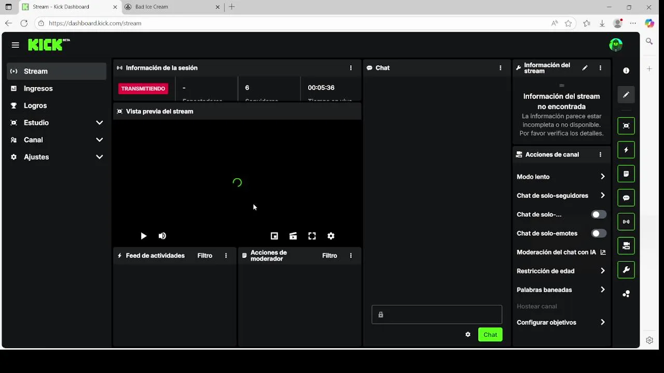Toggle stream preview widget in right toolbar
This screenshot has height=373, width=664.
tap(626, 126)
